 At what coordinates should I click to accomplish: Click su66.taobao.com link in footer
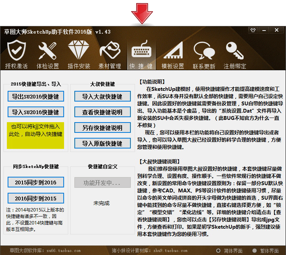click(64, 251)
